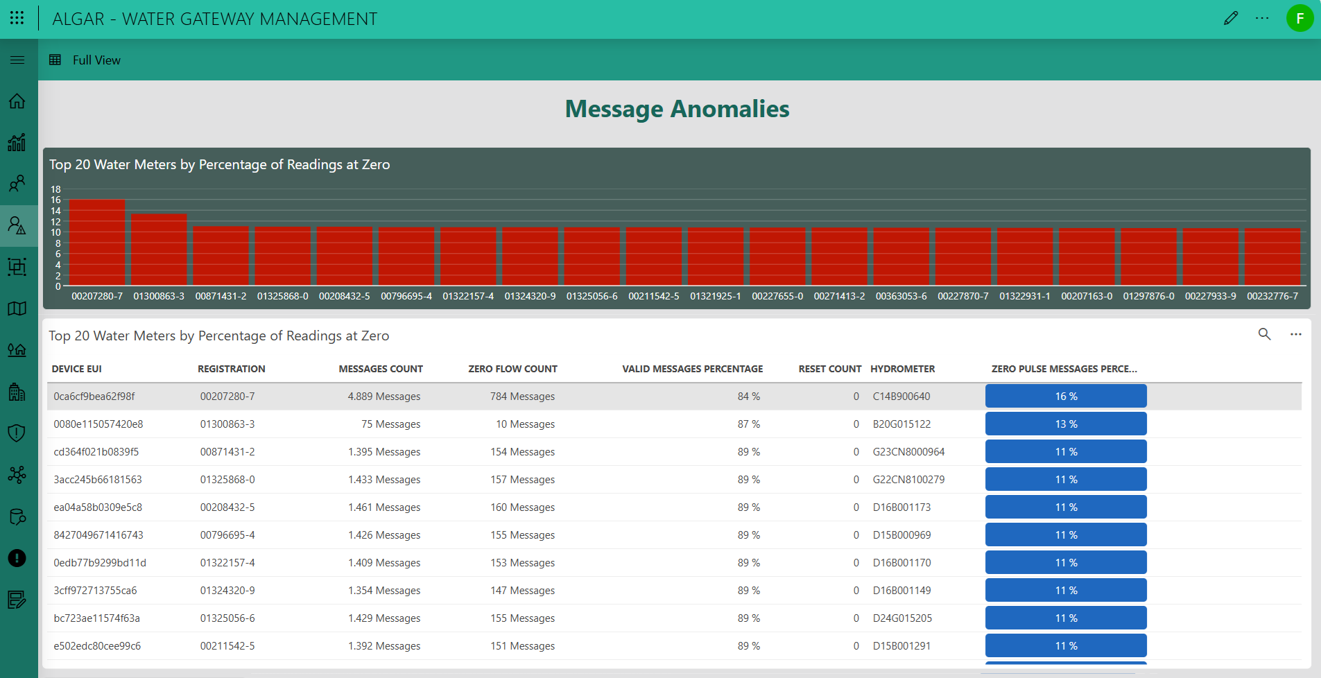Viewport: 1321px width, 678px height.
Task: Open the network nodes sidebar icon
Action: pos(17,475)
